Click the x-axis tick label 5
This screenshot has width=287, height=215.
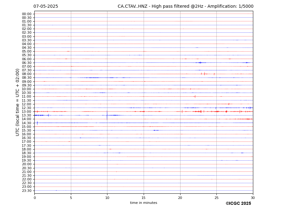tap(71, 198)
